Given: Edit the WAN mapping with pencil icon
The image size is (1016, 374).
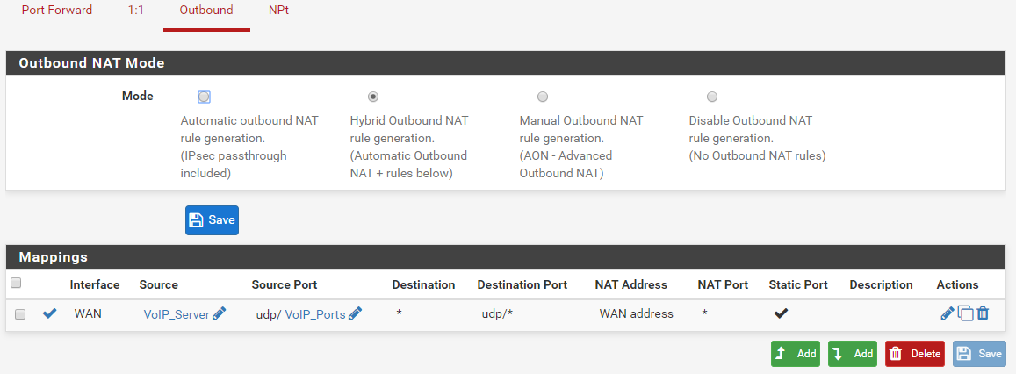Looking at the screenshot, I should pos(948,313).
